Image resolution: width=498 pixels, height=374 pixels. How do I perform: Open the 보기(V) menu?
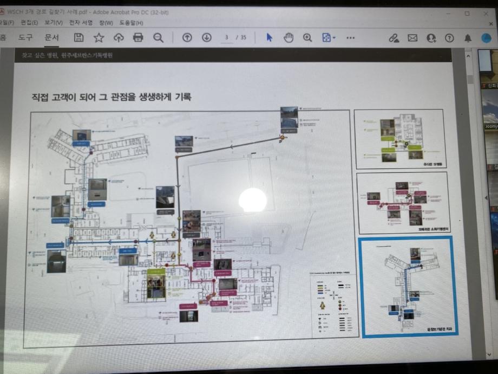pyautogui.click(x=54, y=23)
